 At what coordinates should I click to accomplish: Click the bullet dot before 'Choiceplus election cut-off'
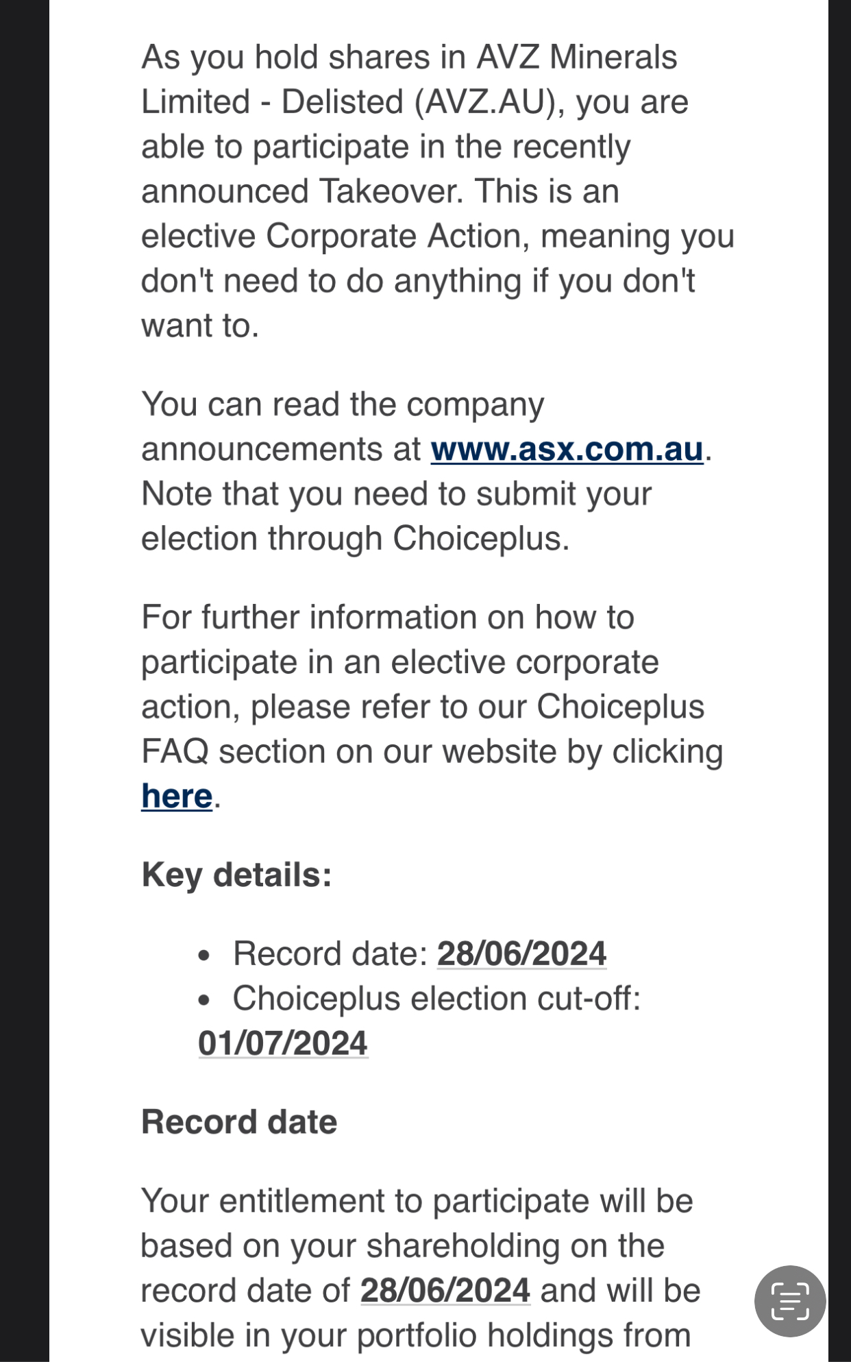[203, 1000]
